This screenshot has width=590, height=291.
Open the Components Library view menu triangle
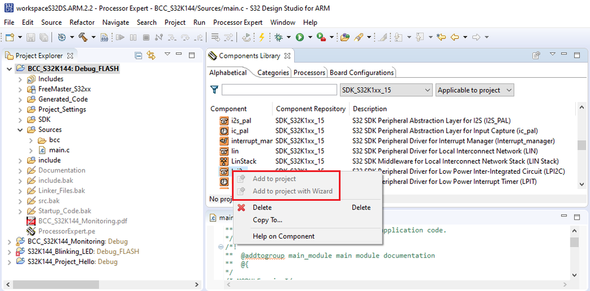coord(552,54)
